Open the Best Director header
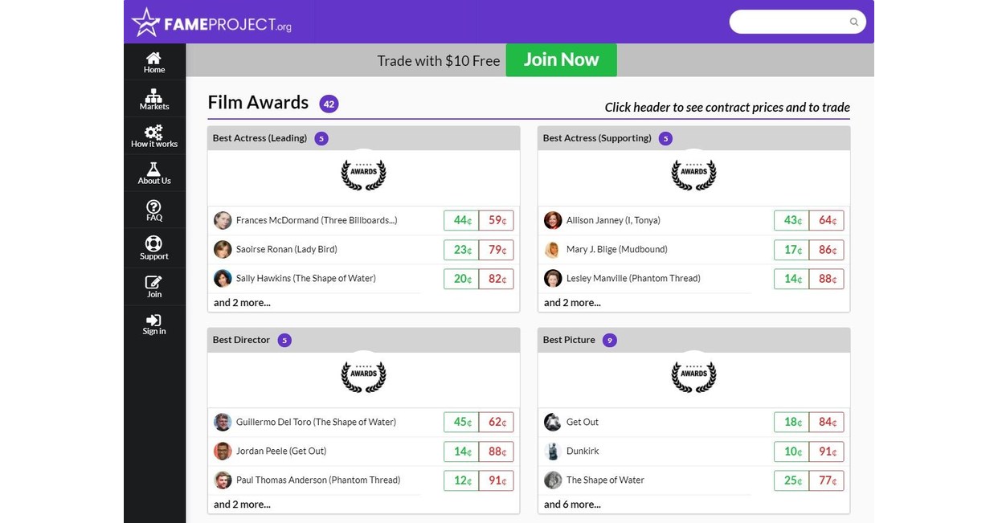 click(x=364, y=340)
